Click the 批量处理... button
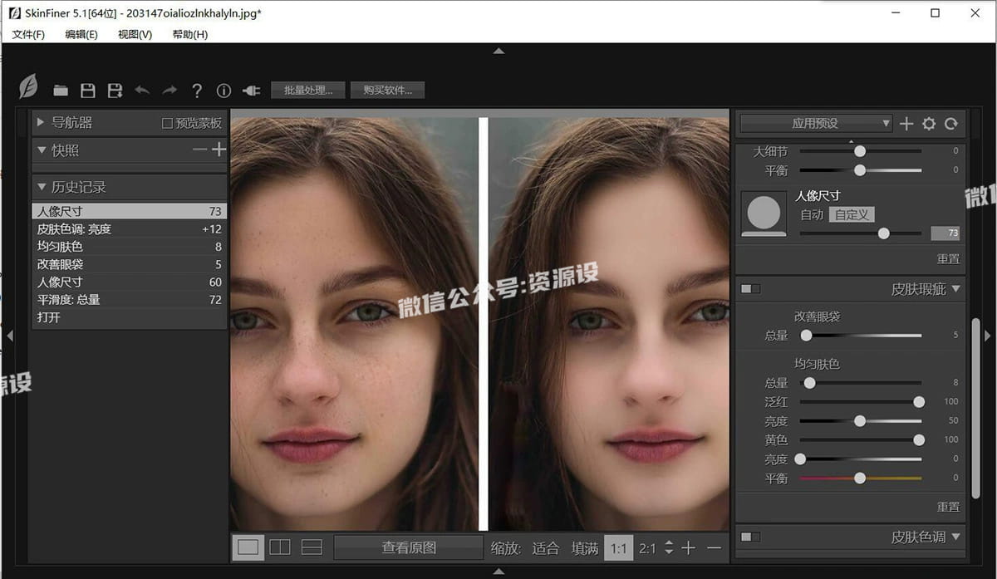The image size is (997, 579). point(308,90)
